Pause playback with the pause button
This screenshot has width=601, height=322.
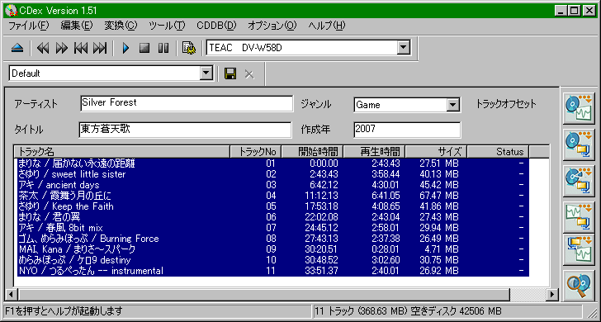pos(163,48)
